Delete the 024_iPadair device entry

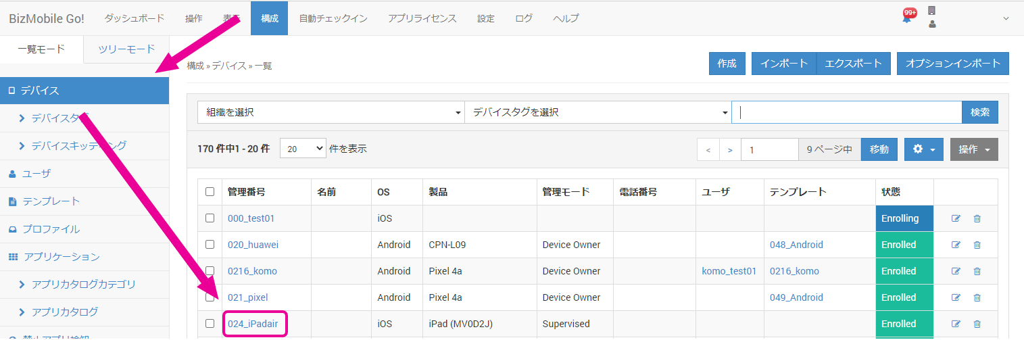pyautogui.click(x=977, y=324)
